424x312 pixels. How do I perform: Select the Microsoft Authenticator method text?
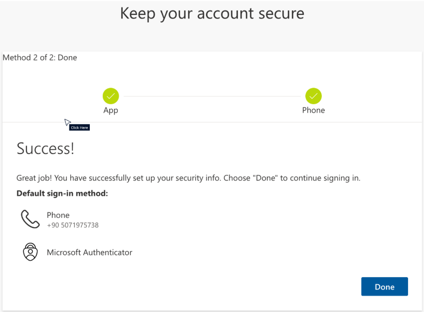pos(89,252)
